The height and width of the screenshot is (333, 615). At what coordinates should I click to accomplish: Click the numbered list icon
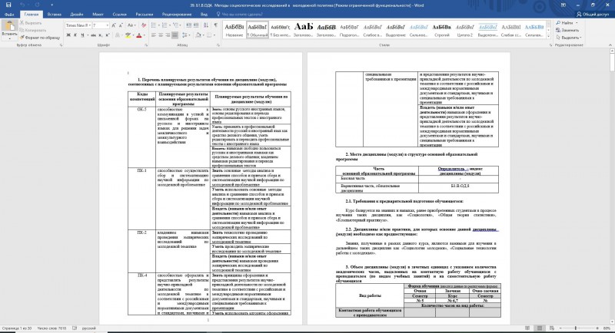pyautogui.click(x=165, y=25)
